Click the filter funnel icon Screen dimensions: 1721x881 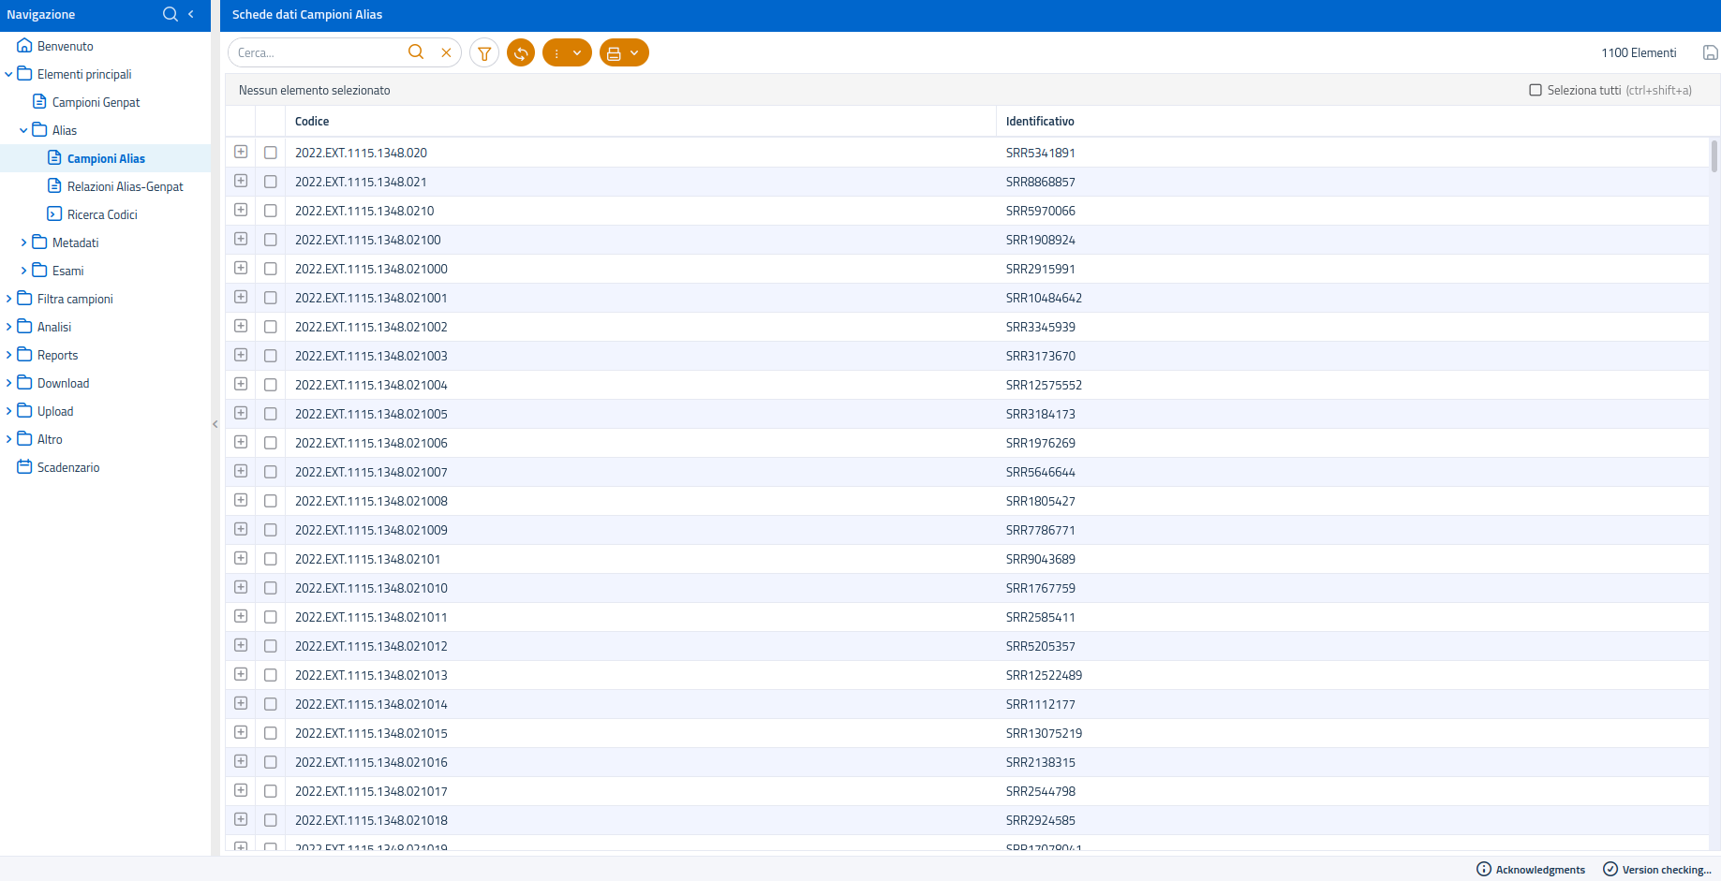tap(484, 53)
